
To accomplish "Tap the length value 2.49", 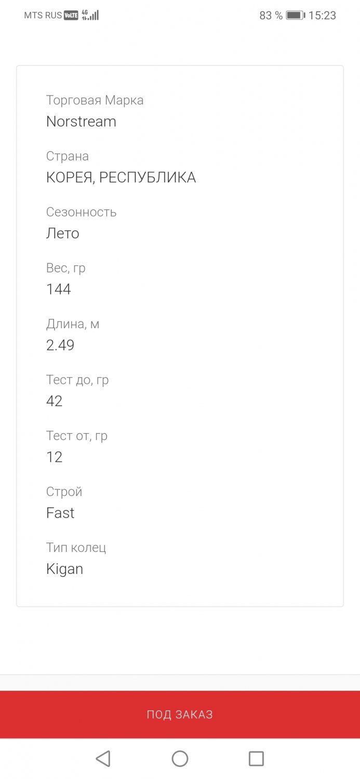I will pyautogui.click(x=60, y=345).
